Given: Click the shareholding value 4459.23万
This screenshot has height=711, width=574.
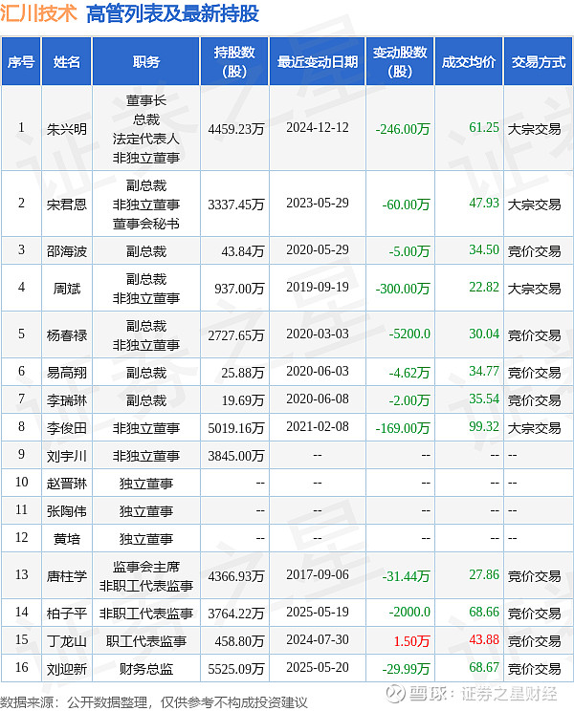Looking at the screenshot, I should pyautogui.click(x=236, y=129).
